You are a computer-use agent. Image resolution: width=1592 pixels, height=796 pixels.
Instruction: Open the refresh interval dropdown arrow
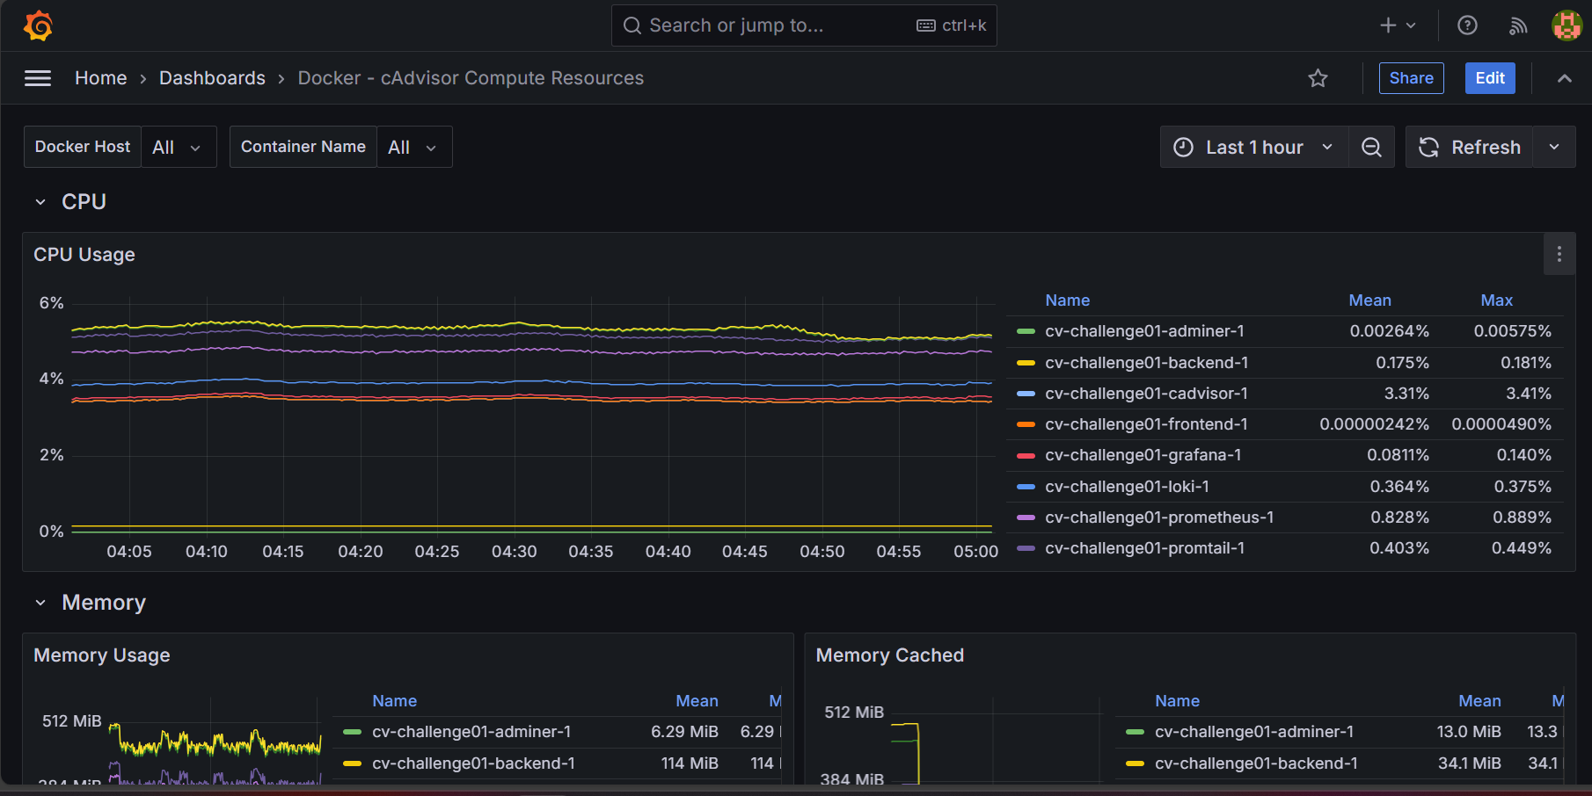(x=1554, y=147)
